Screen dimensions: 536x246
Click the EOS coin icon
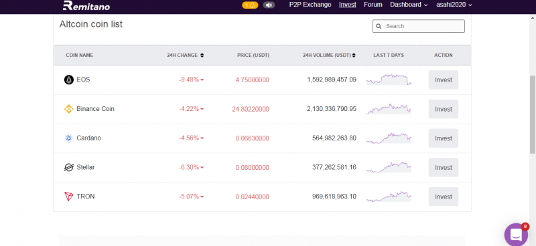tap(69, 80)
